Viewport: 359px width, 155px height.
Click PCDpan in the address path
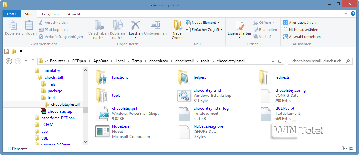79,61
